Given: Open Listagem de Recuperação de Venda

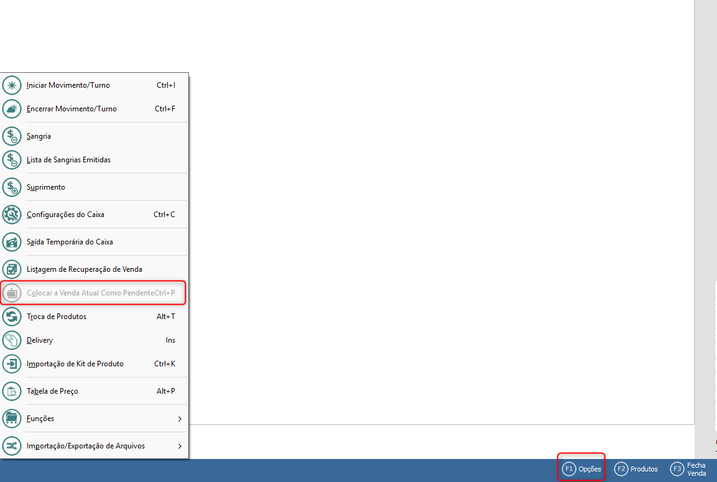Looking at the screenshot, I should pyautogui.click(x=94, y=269).
